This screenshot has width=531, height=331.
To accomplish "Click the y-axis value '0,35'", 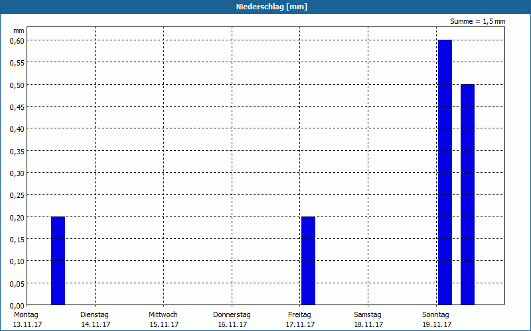I will point(17,152).
